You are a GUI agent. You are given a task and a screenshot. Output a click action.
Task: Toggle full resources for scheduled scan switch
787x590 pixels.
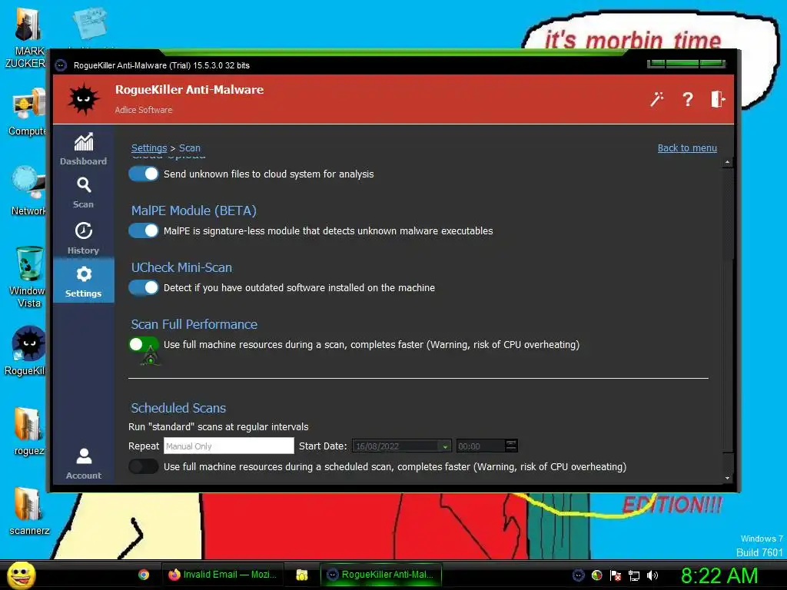point(144,466)
